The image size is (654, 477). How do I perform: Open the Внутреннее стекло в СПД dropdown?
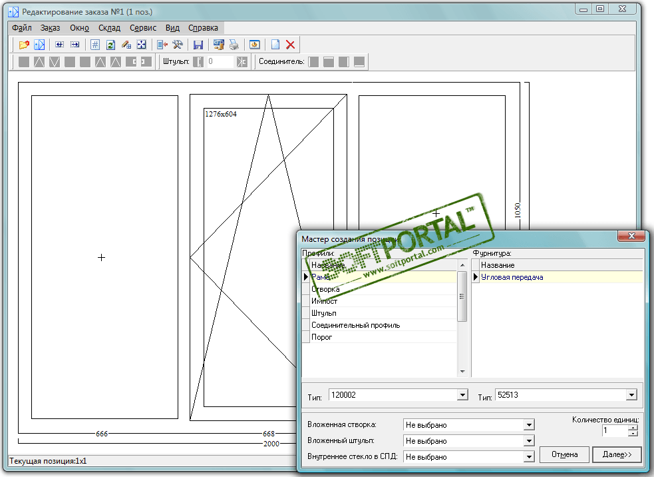click(529, 456)
